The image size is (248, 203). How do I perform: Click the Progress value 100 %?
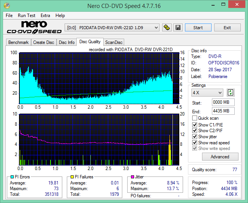pyautogui.click(x=232, y=183)
